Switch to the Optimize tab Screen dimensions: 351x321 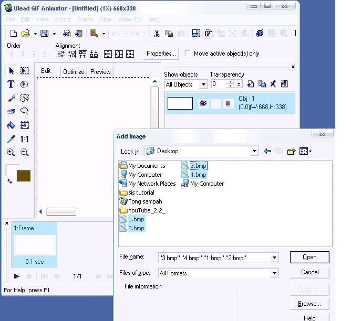(74, 72)
